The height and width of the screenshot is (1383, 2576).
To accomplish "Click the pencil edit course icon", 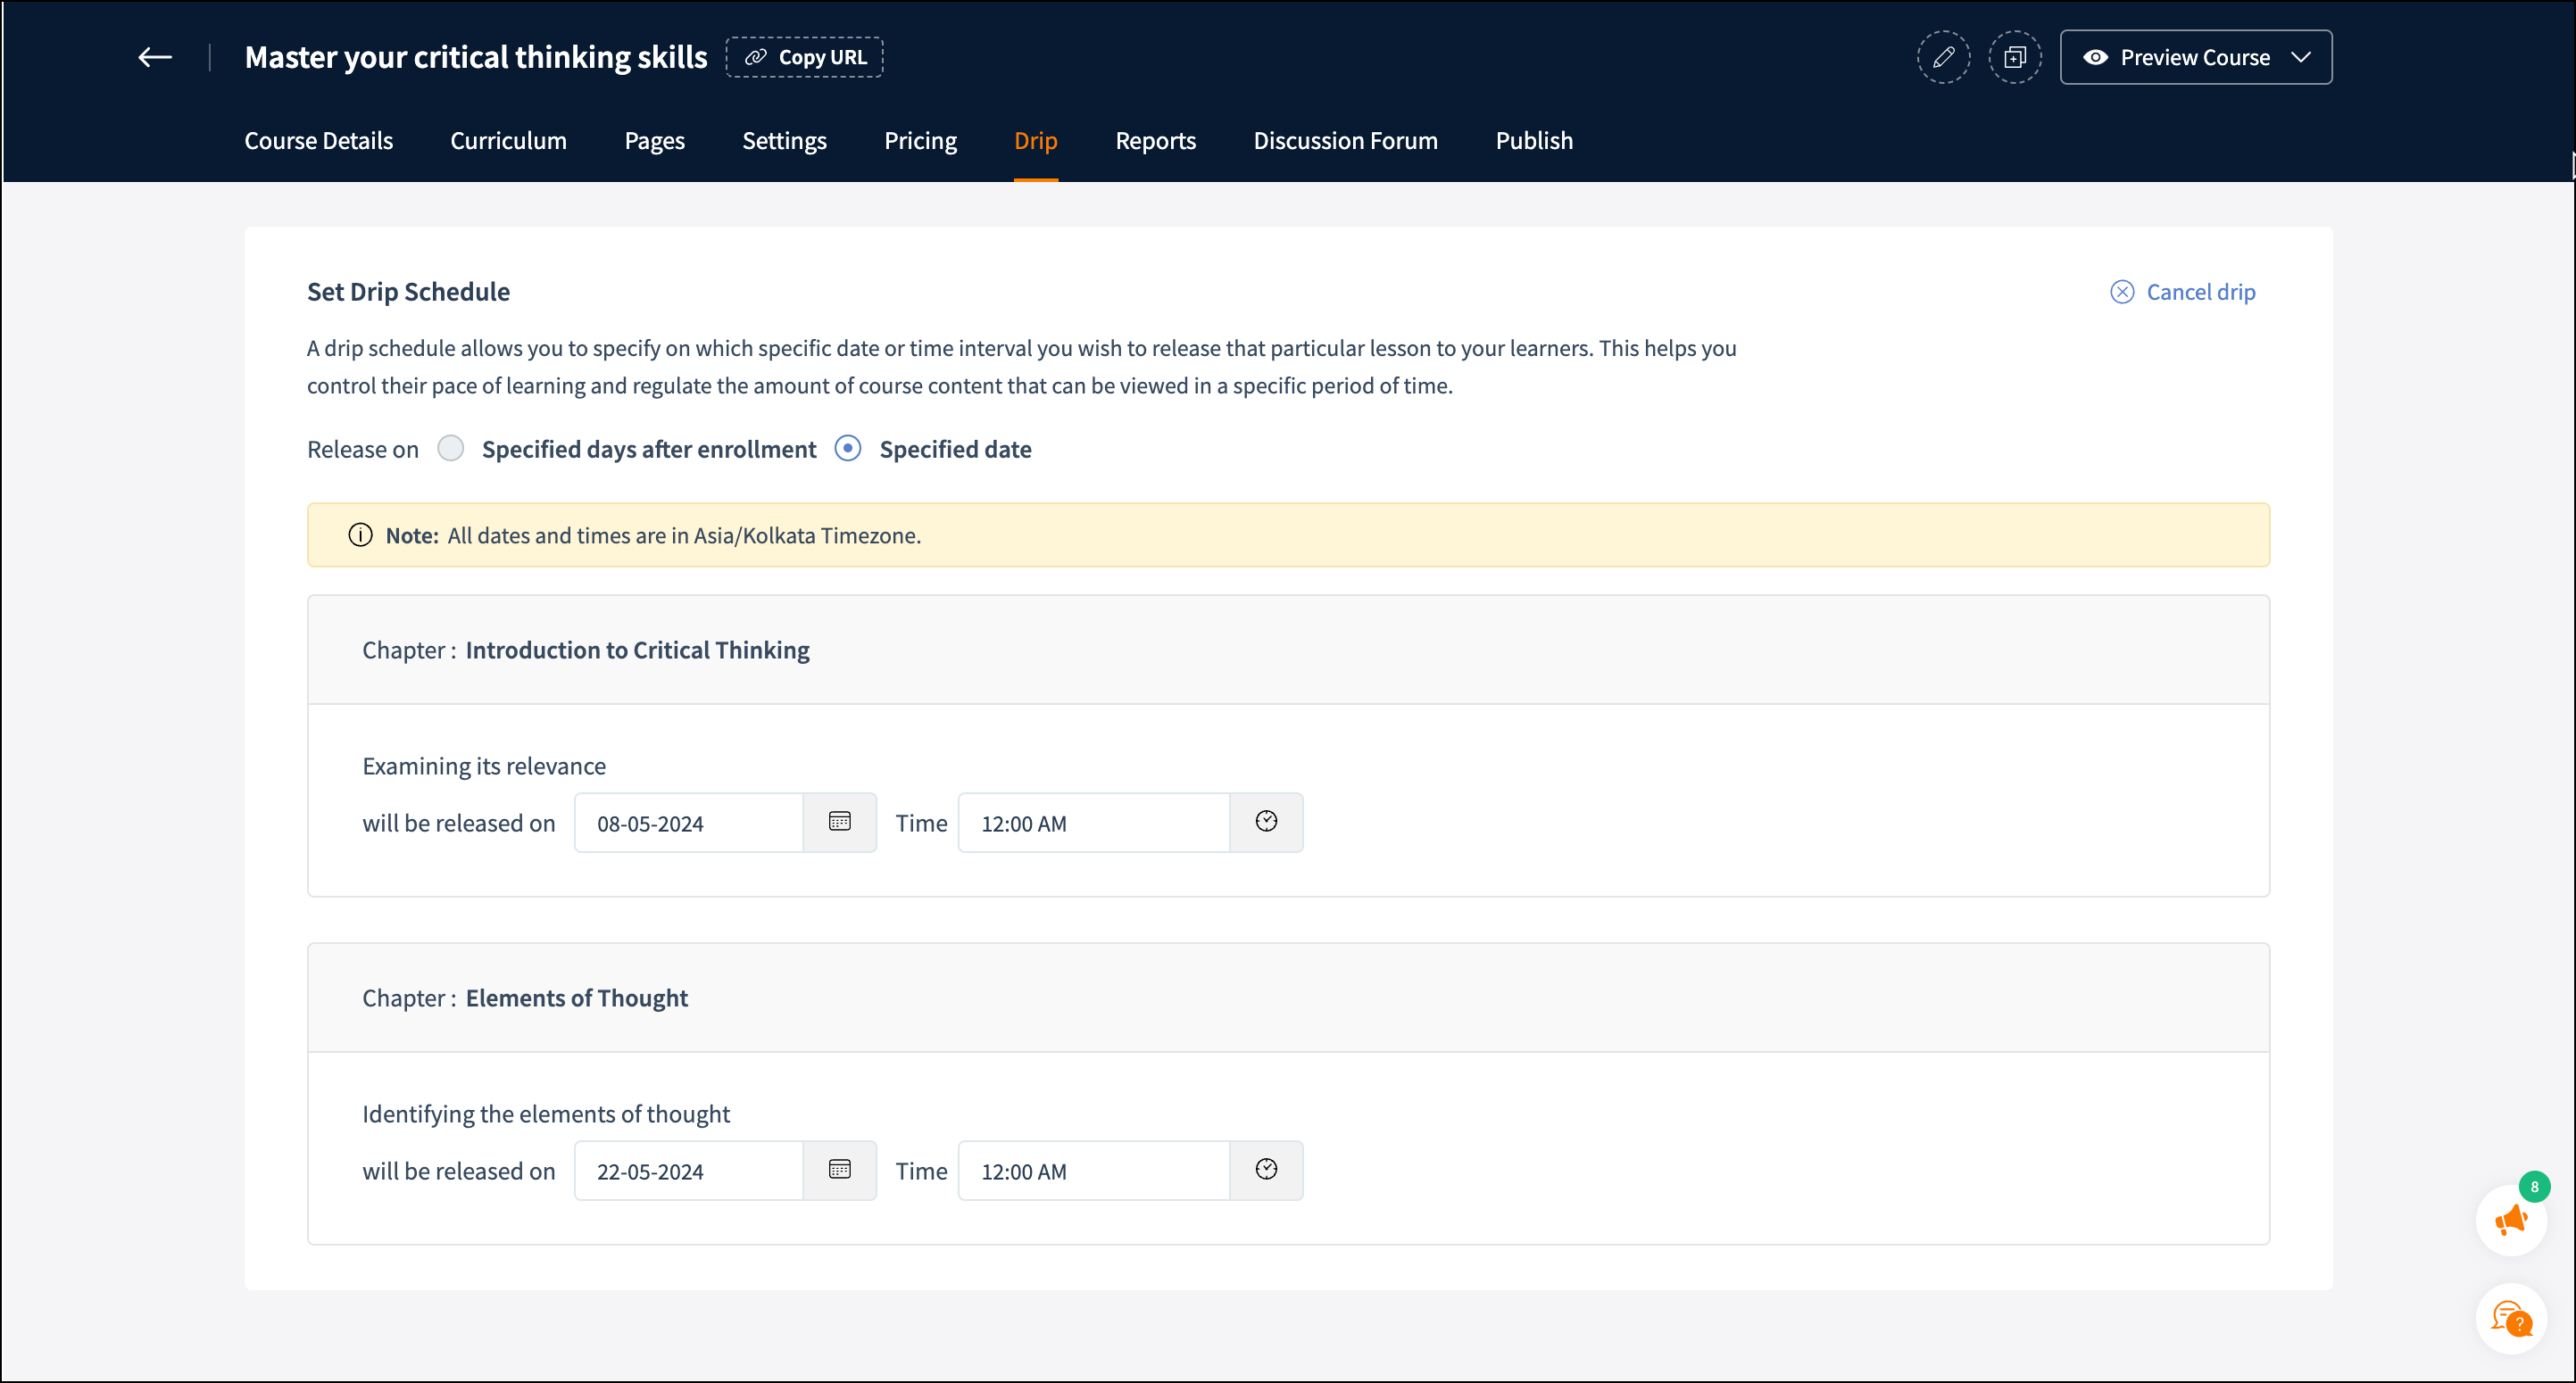I will [x=1943, y=57].
